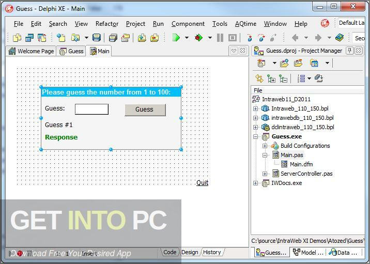Click the browser Back arrow icon
This screenshot has width=370, height=264.
click(295, 38)
